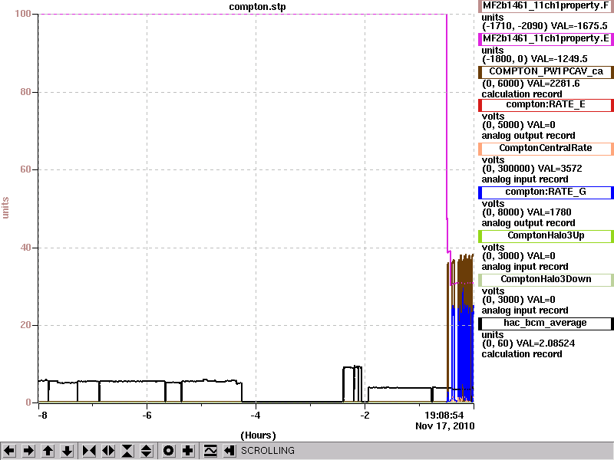Click the VAL=2.08524 reading for hac_bcm_average

coord(546,343)
